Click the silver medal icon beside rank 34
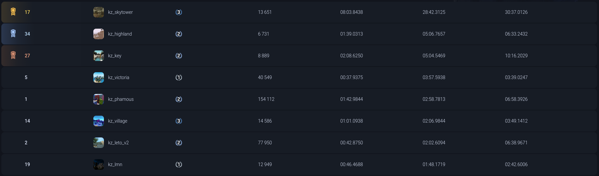The height and width of the screenshot is (176, 599). [x=13, y=34]
